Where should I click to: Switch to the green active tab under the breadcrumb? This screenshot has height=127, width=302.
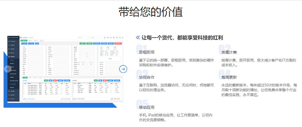coord(24,40)
